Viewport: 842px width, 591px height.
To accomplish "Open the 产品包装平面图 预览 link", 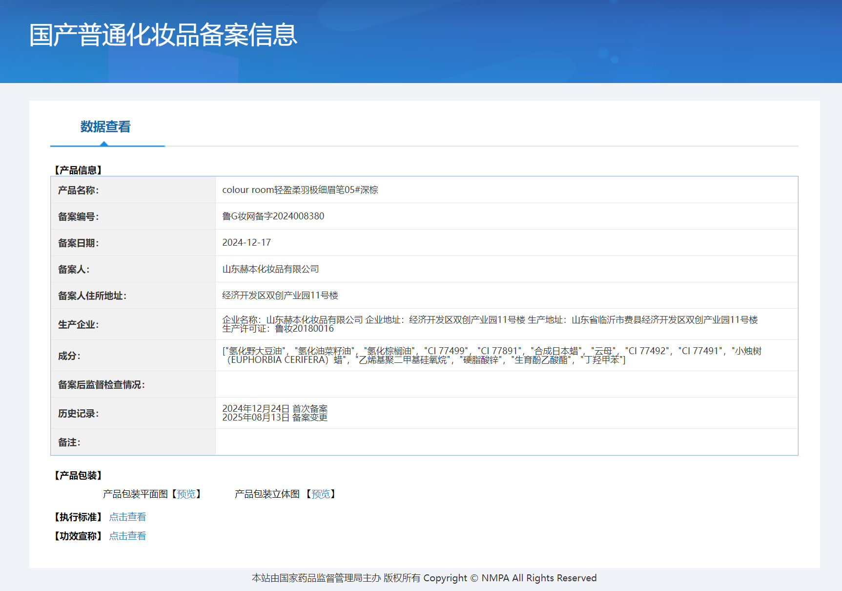I will [186, 494].
